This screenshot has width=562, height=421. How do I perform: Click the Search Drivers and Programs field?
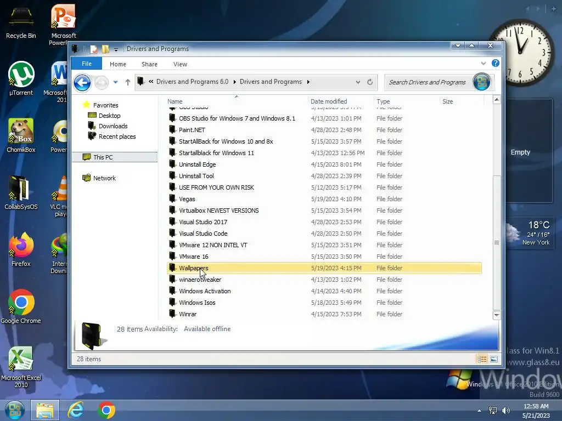click(428, 82)
